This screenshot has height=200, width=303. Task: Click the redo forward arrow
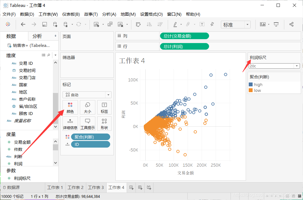34,24
